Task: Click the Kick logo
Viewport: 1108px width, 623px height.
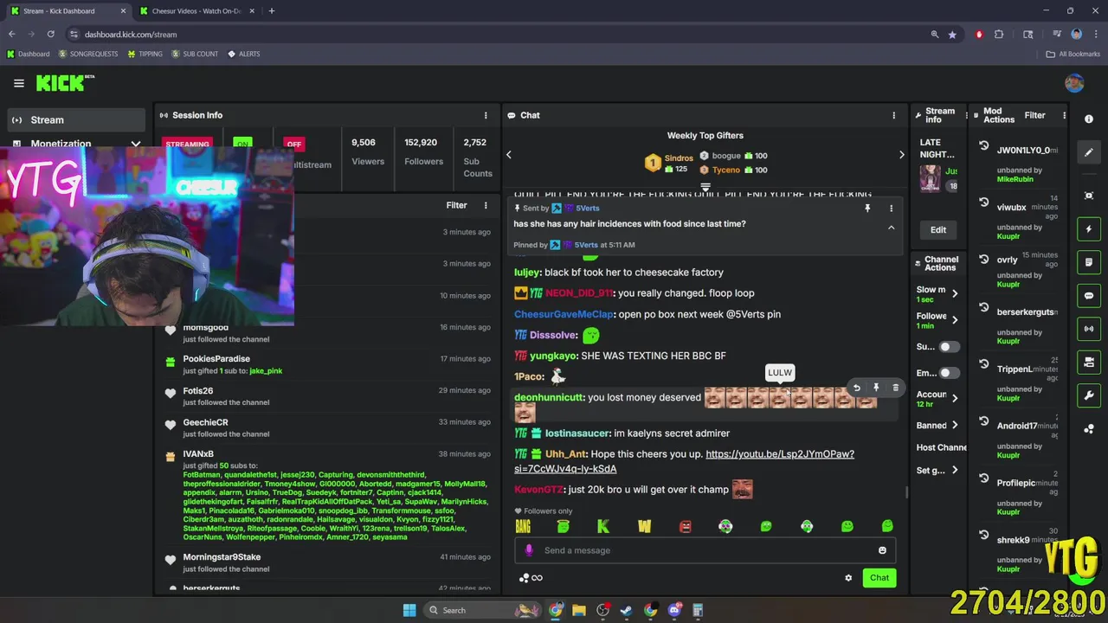Action: (65, 83)
